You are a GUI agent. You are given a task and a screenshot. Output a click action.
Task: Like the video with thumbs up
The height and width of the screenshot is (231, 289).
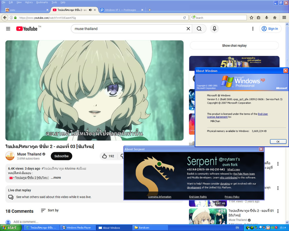tap(108, 156)
